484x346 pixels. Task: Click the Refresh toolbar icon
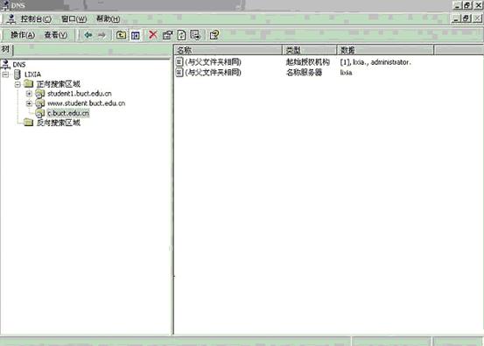181,35
